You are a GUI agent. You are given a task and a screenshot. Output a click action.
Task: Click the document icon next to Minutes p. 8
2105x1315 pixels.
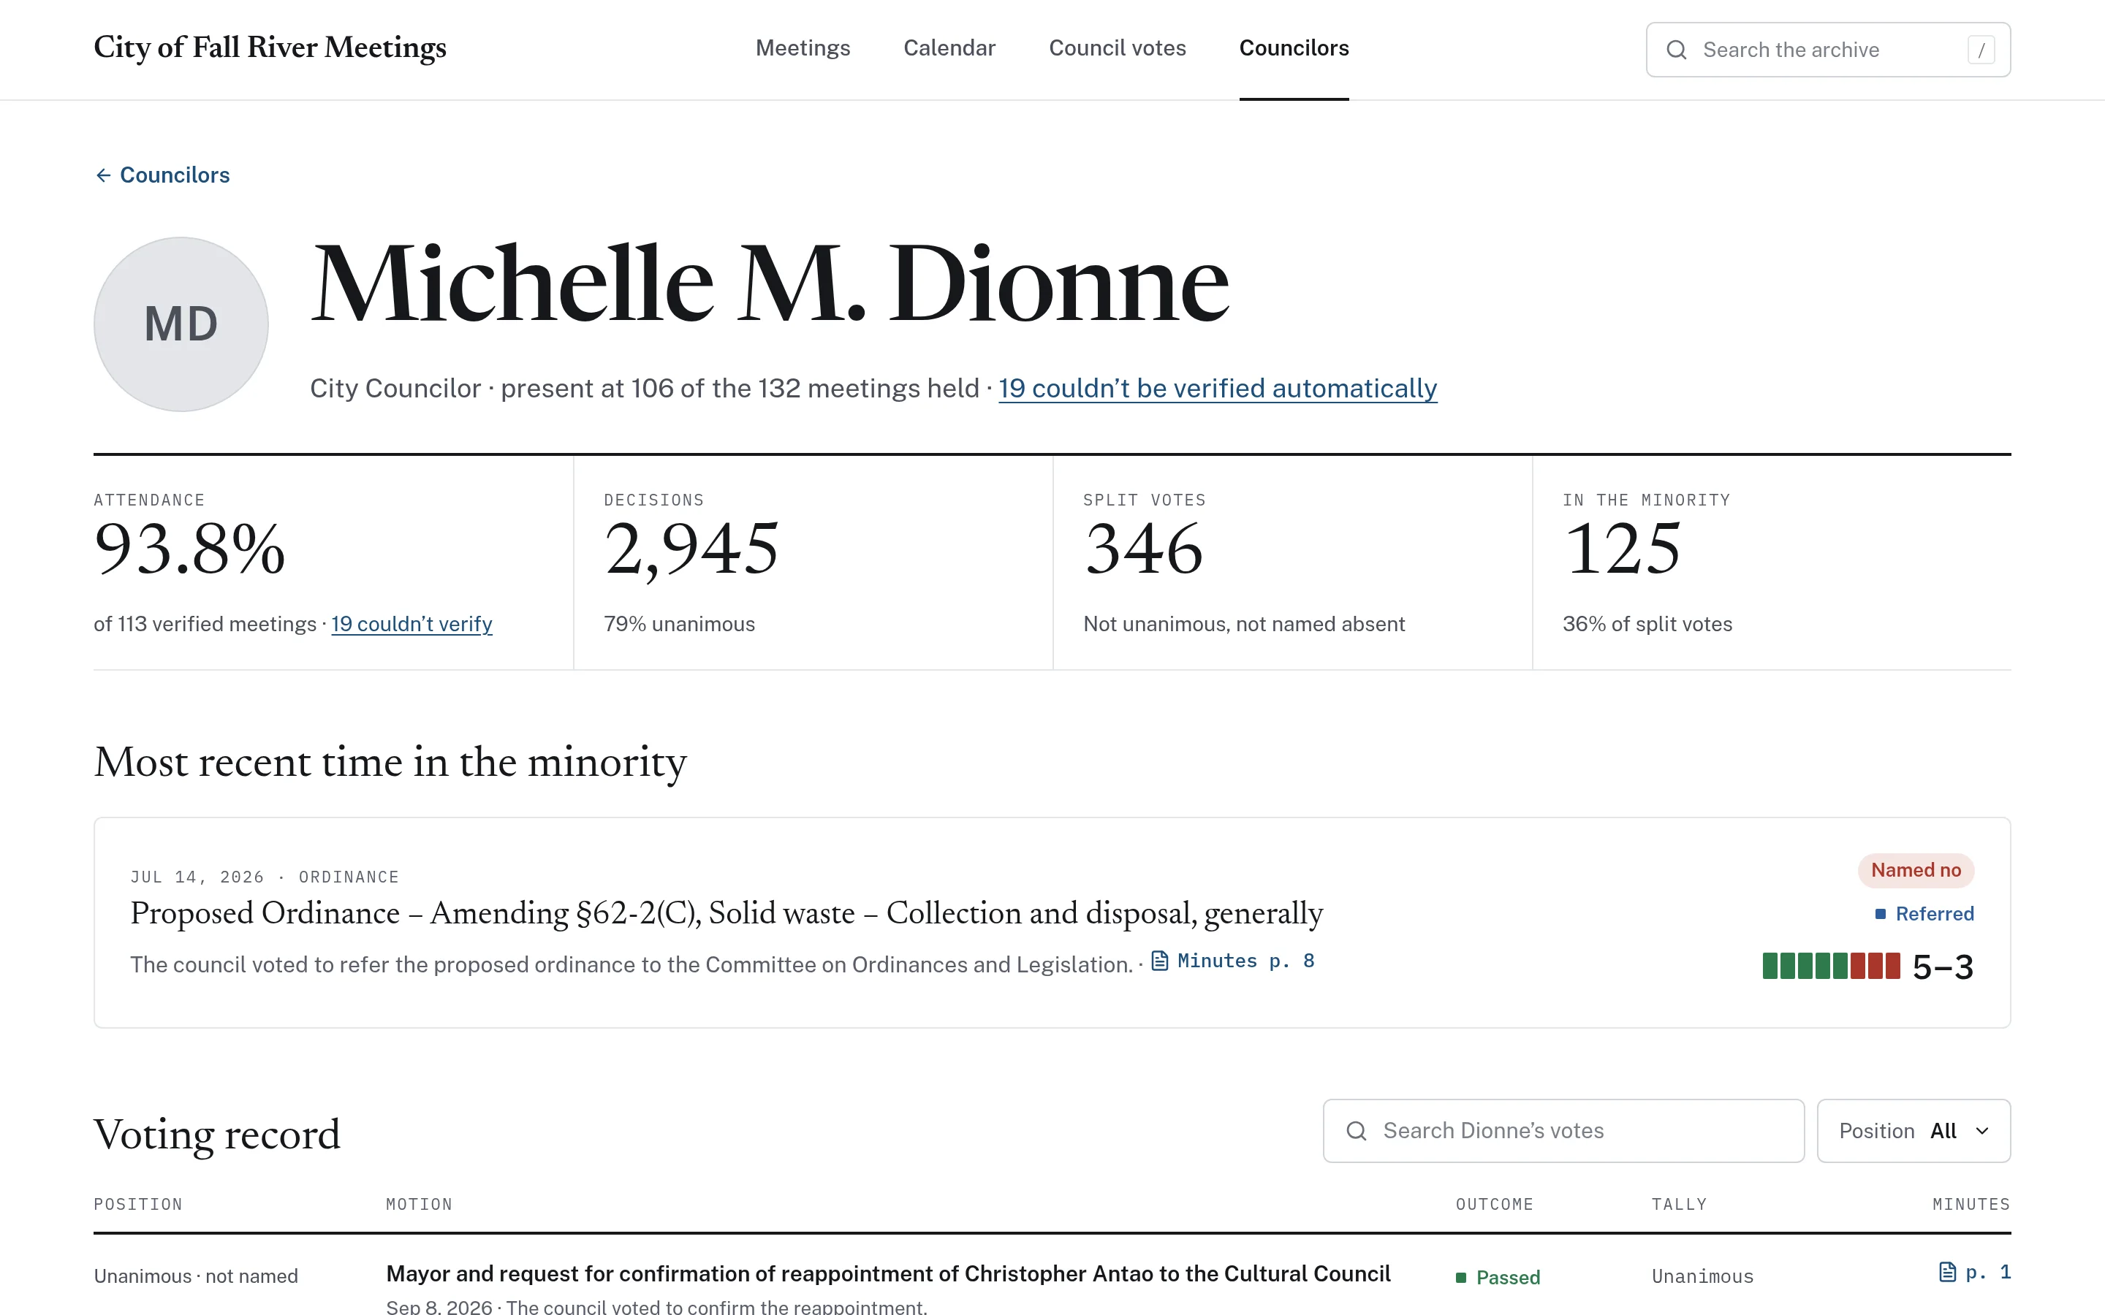[x=1159, y=961]
